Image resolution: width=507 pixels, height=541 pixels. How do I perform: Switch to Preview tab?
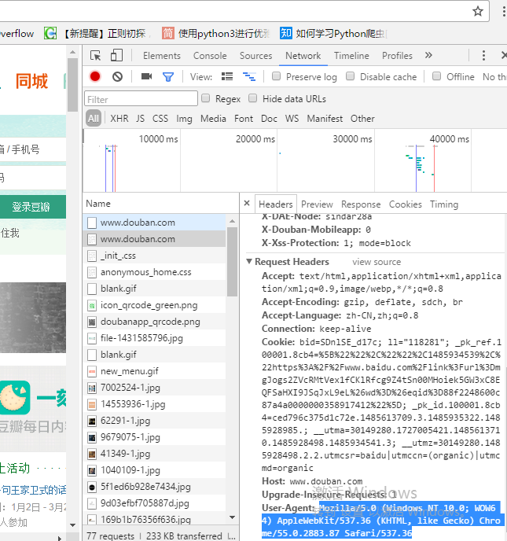click(x=317, y=204)
